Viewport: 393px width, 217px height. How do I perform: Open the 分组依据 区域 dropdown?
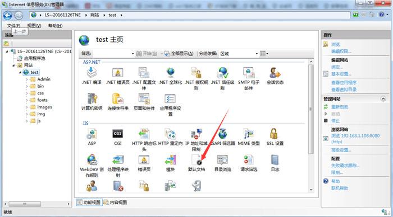(239, 54)
